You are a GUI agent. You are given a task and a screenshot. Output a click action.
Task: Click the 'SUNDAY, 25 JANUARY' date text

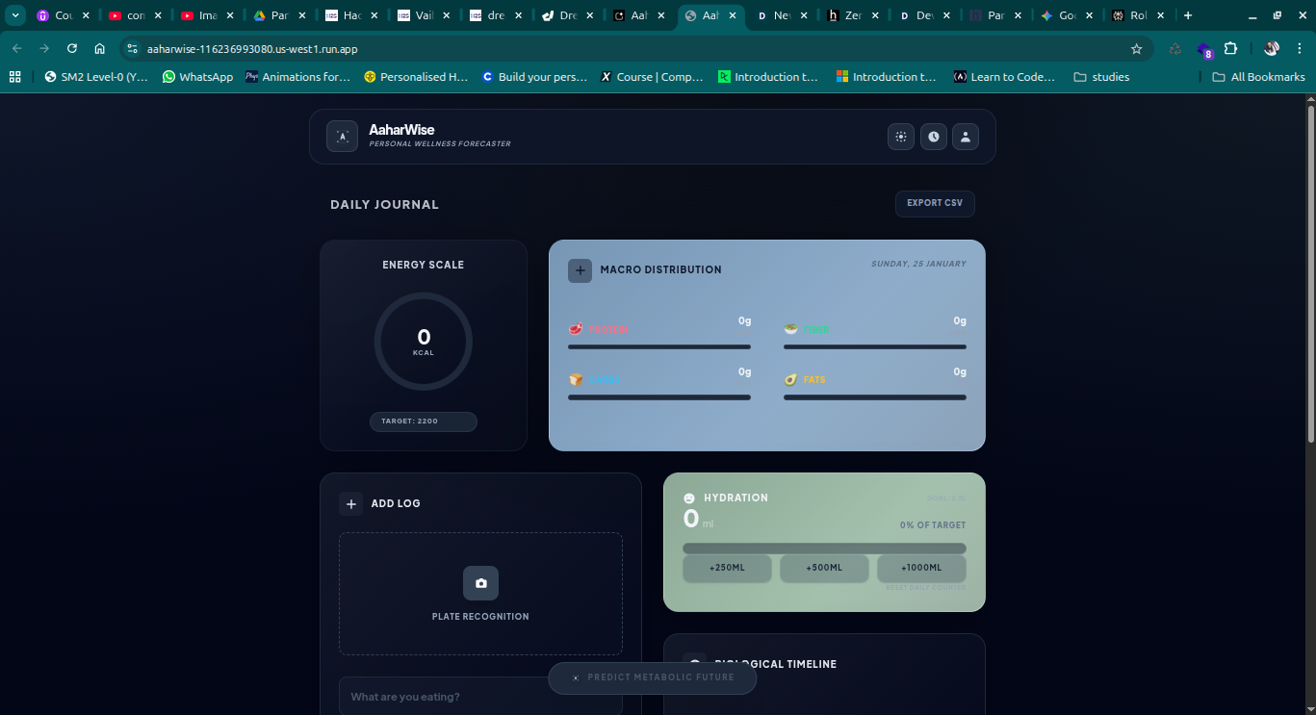click(918, 264)
